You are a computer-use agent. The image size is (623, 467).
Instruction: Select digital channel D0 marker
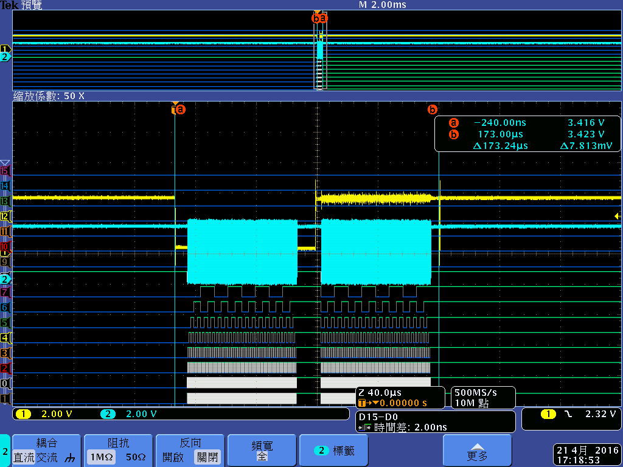tap(5, 383)
